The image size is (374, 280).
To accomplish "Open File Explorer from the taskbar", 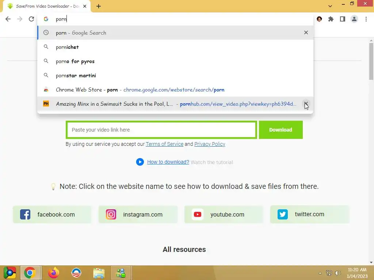I will pos(99,273).
